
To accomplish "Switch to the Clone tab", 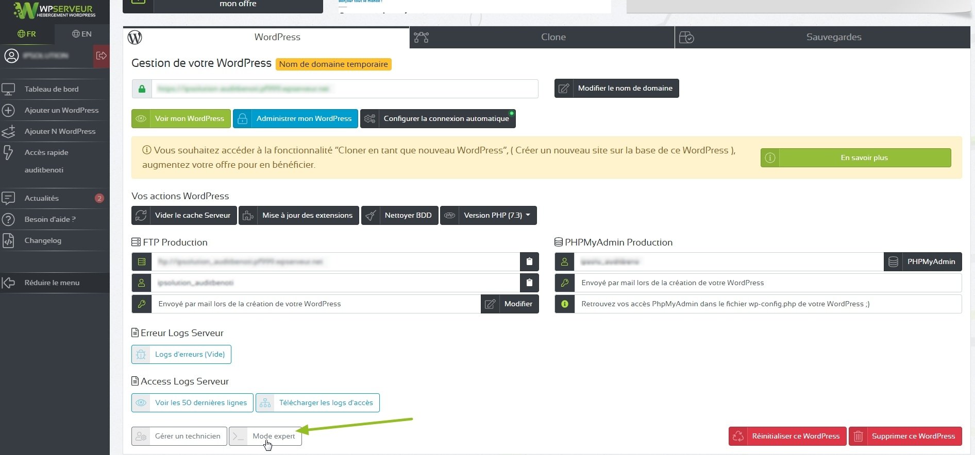I will pos(542,37).
